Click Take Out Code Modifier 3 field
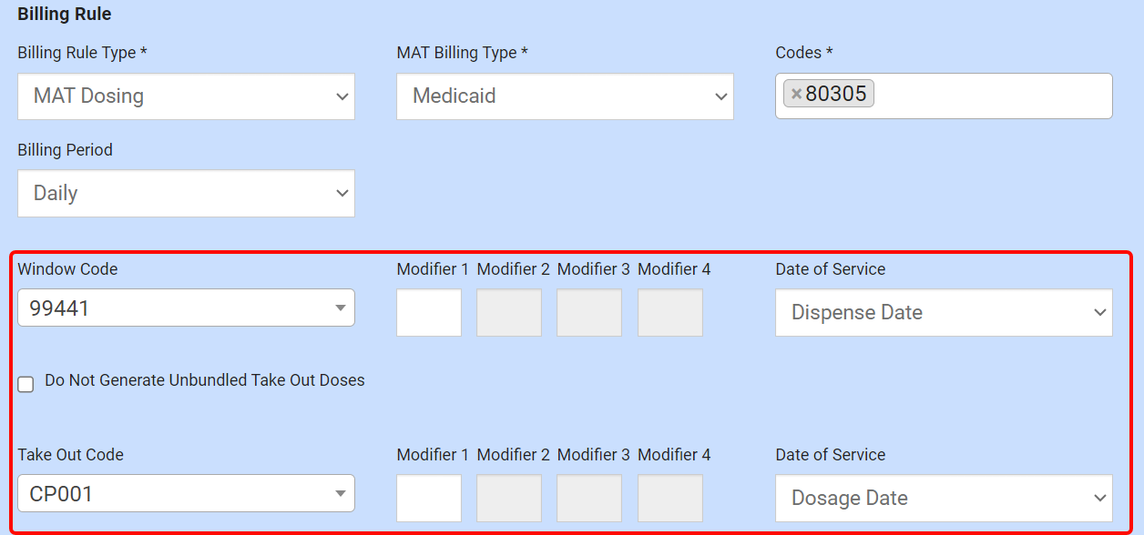 tap(589, 499)
